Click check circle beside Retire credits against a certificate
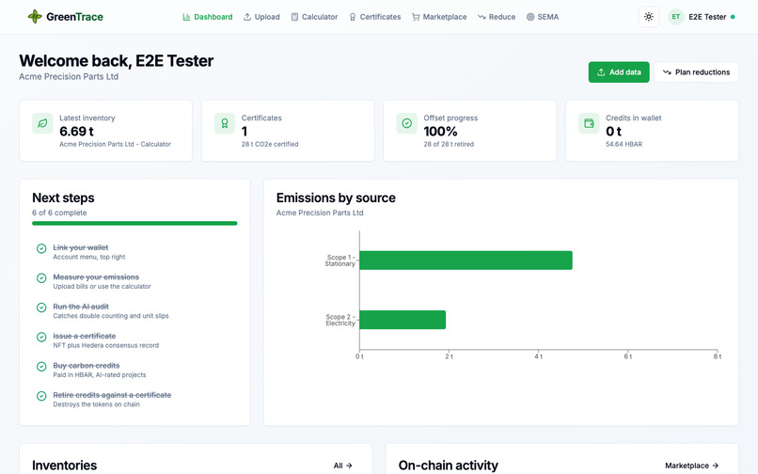Image resolution: width=758 pixels, height=474 pixels. click(x=41, y=396)
